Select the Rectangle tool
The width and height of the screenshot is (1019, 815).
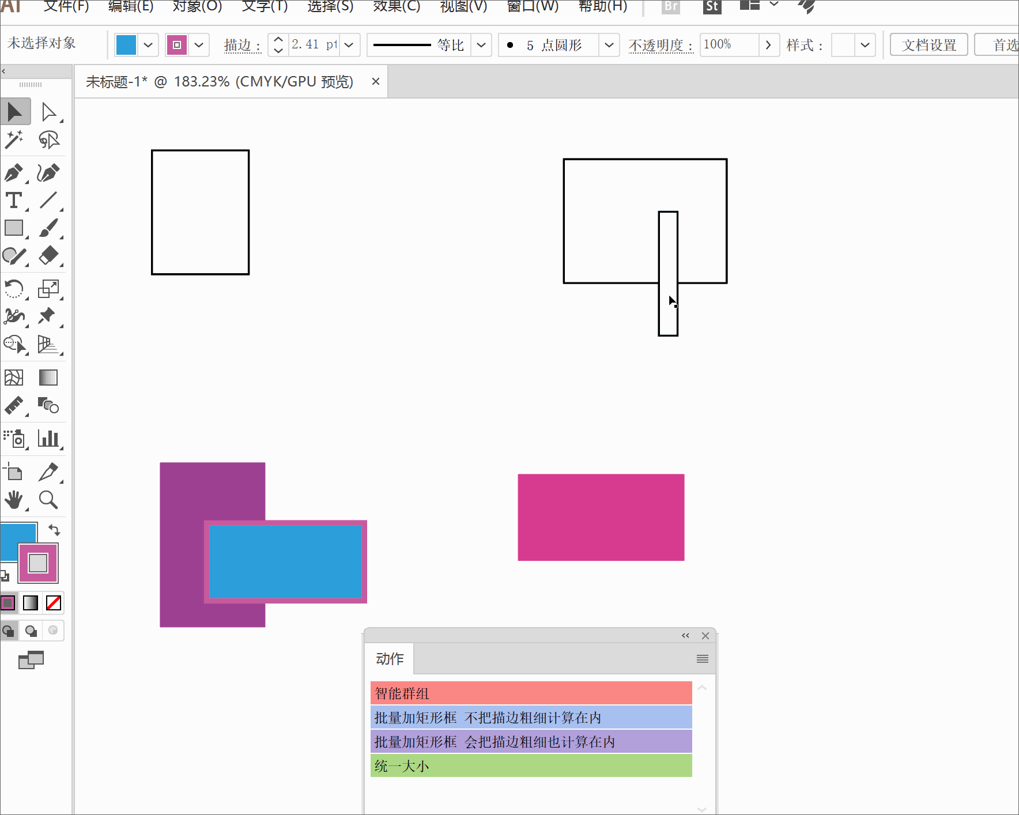point(15,228)
